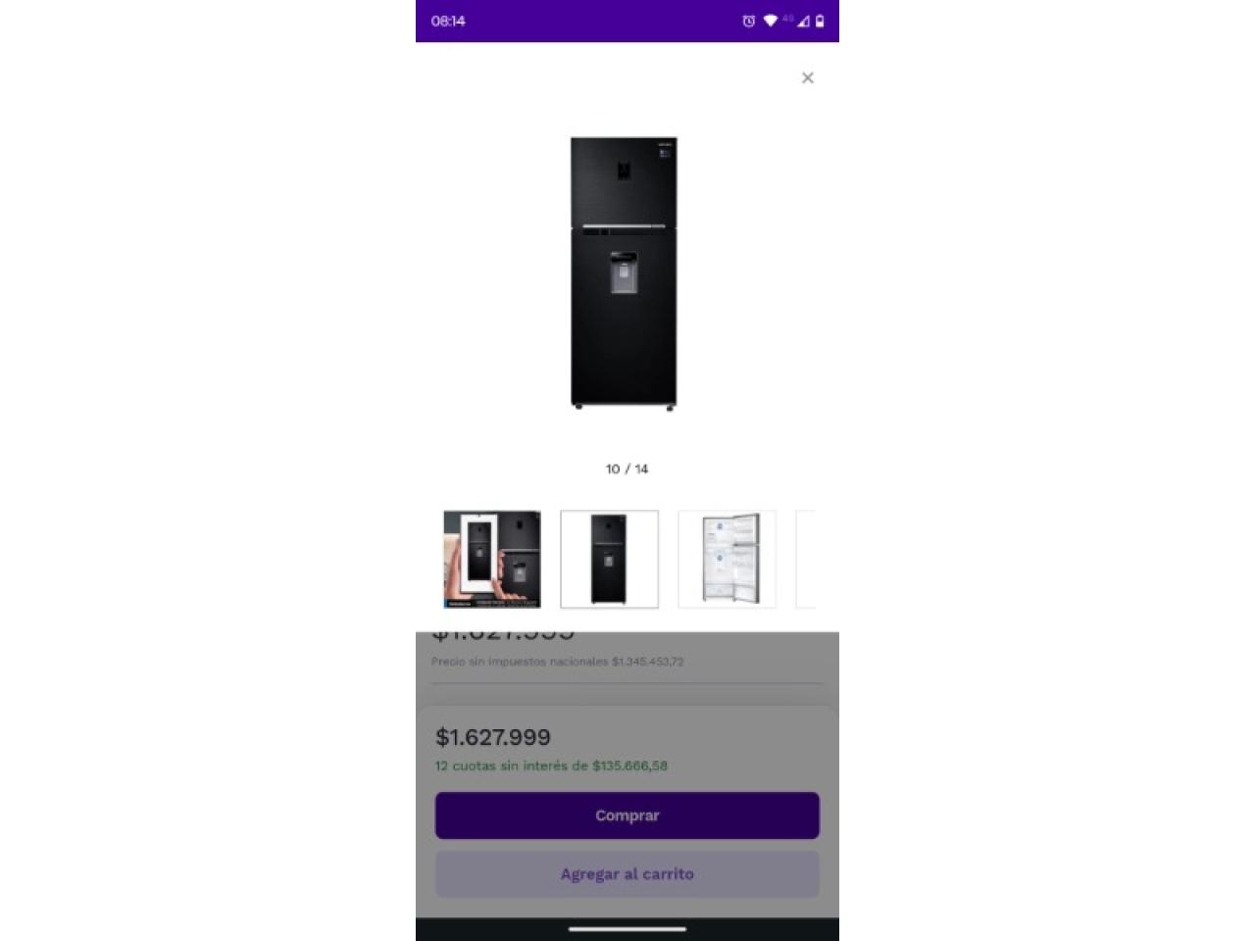Click the Comprar button

tap(627, 816)
